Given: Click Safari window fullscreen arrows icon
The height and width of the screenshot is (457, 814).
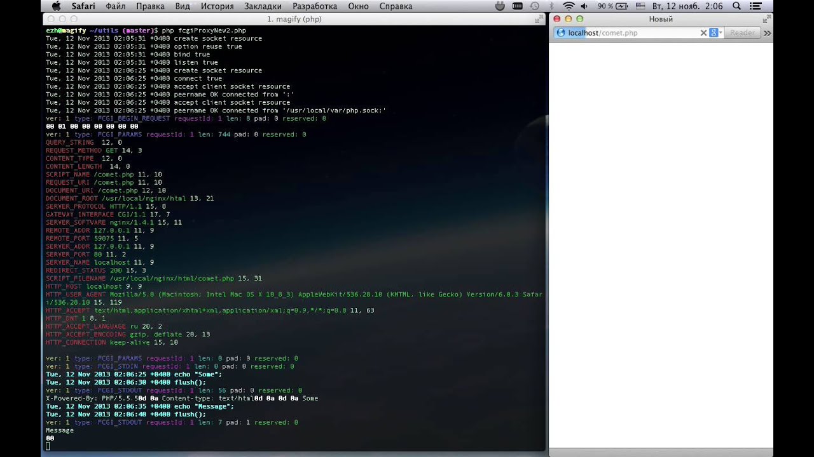Looking at the screenshot, I should click(x=766, y=19).
